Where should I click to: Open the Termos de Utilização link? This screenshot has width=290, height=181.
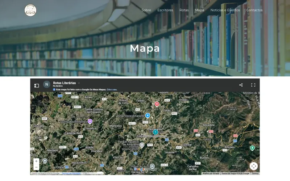click(71, 173)
